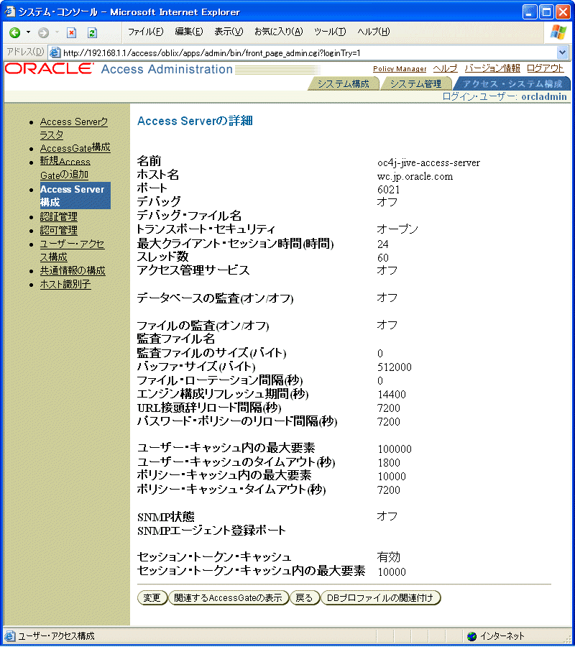575x647 pixels.
Task: Click the トランスポート・セキュリティ value オープン
Action: click(x=397, y=229)
